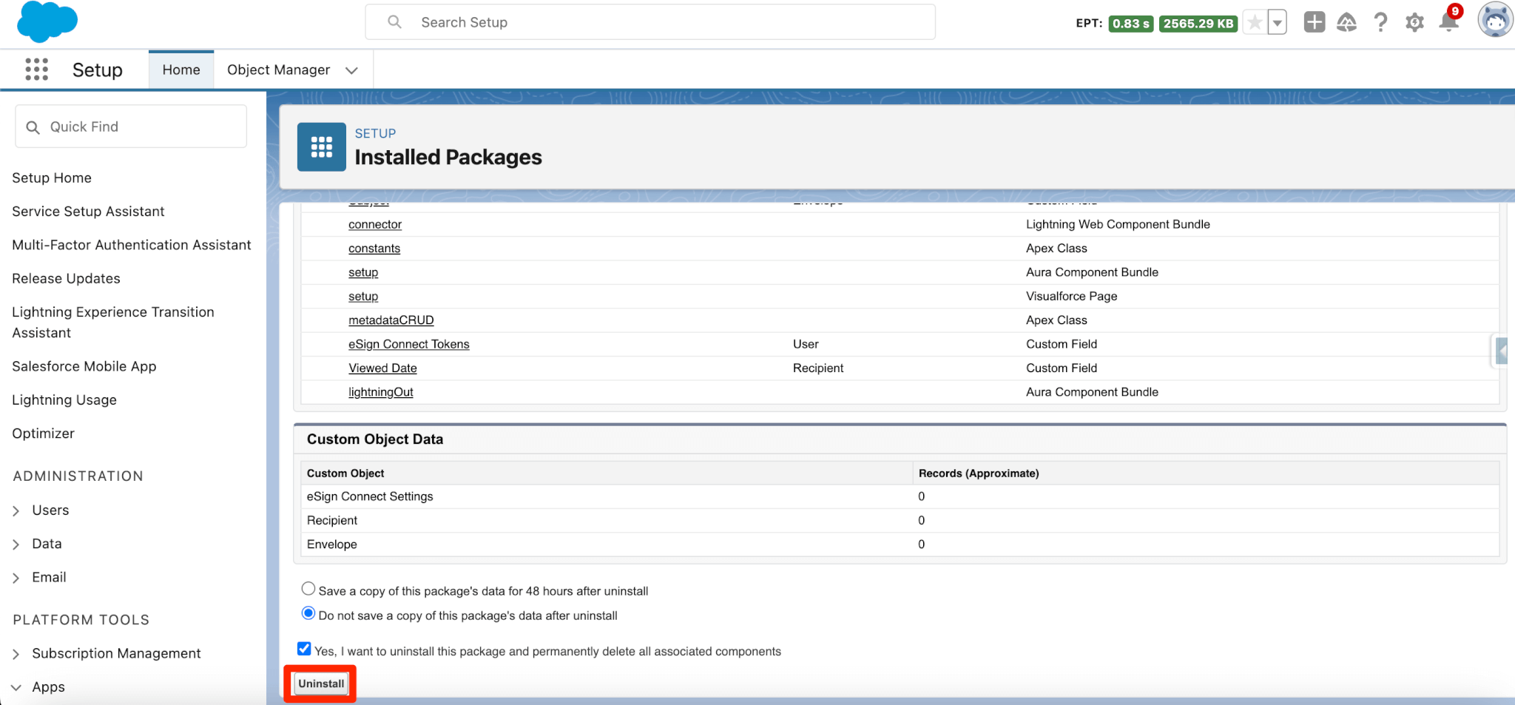
Task: Open the eSign Connect Tokens link
Action: (409, 344)
